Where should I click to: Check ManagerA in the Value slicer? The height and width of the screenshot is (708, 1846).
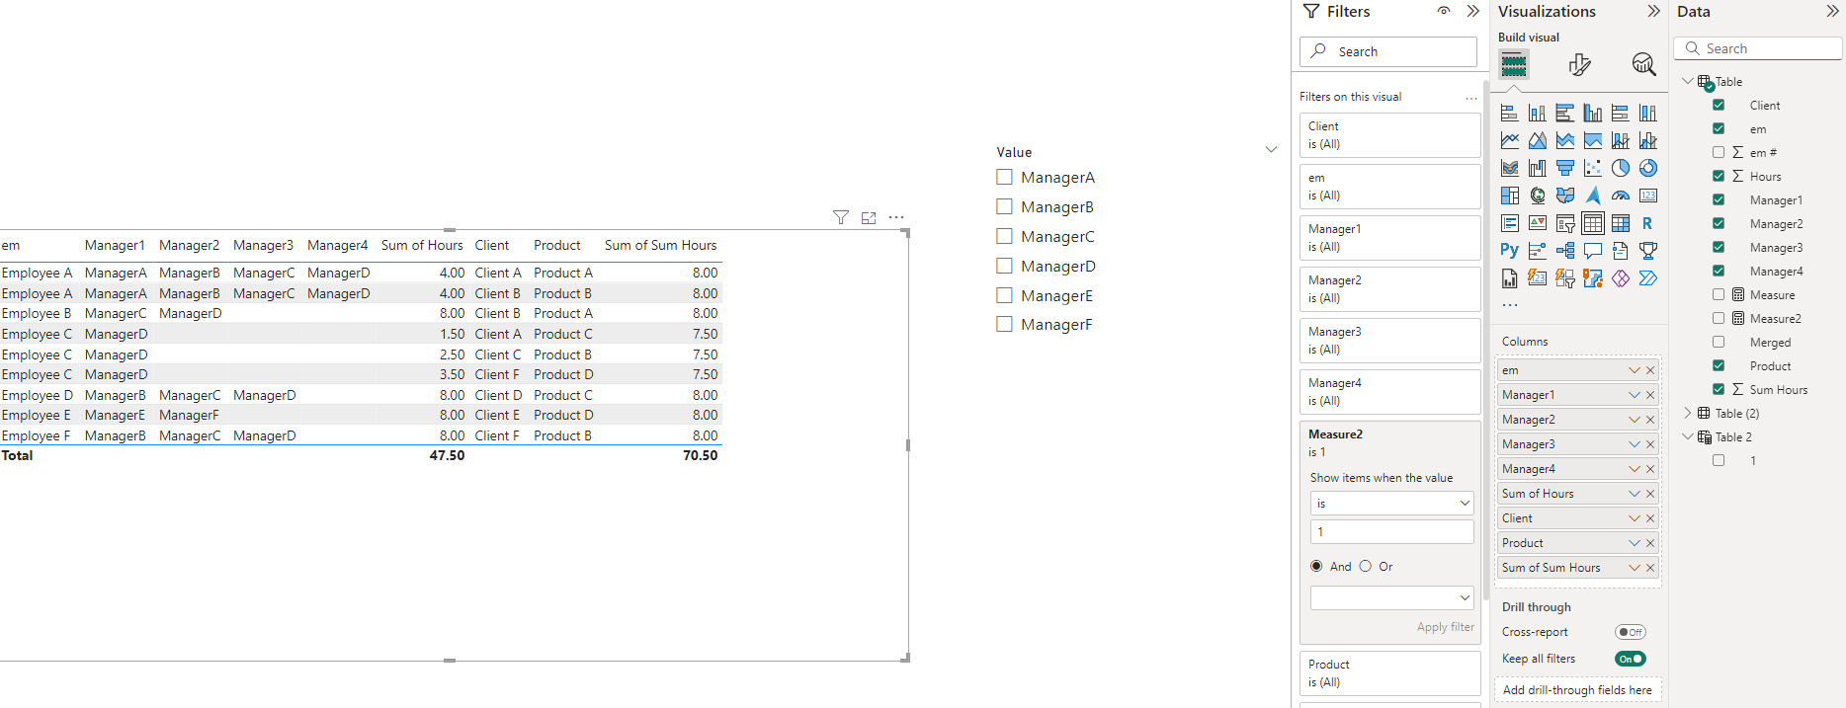point(1004,178)
